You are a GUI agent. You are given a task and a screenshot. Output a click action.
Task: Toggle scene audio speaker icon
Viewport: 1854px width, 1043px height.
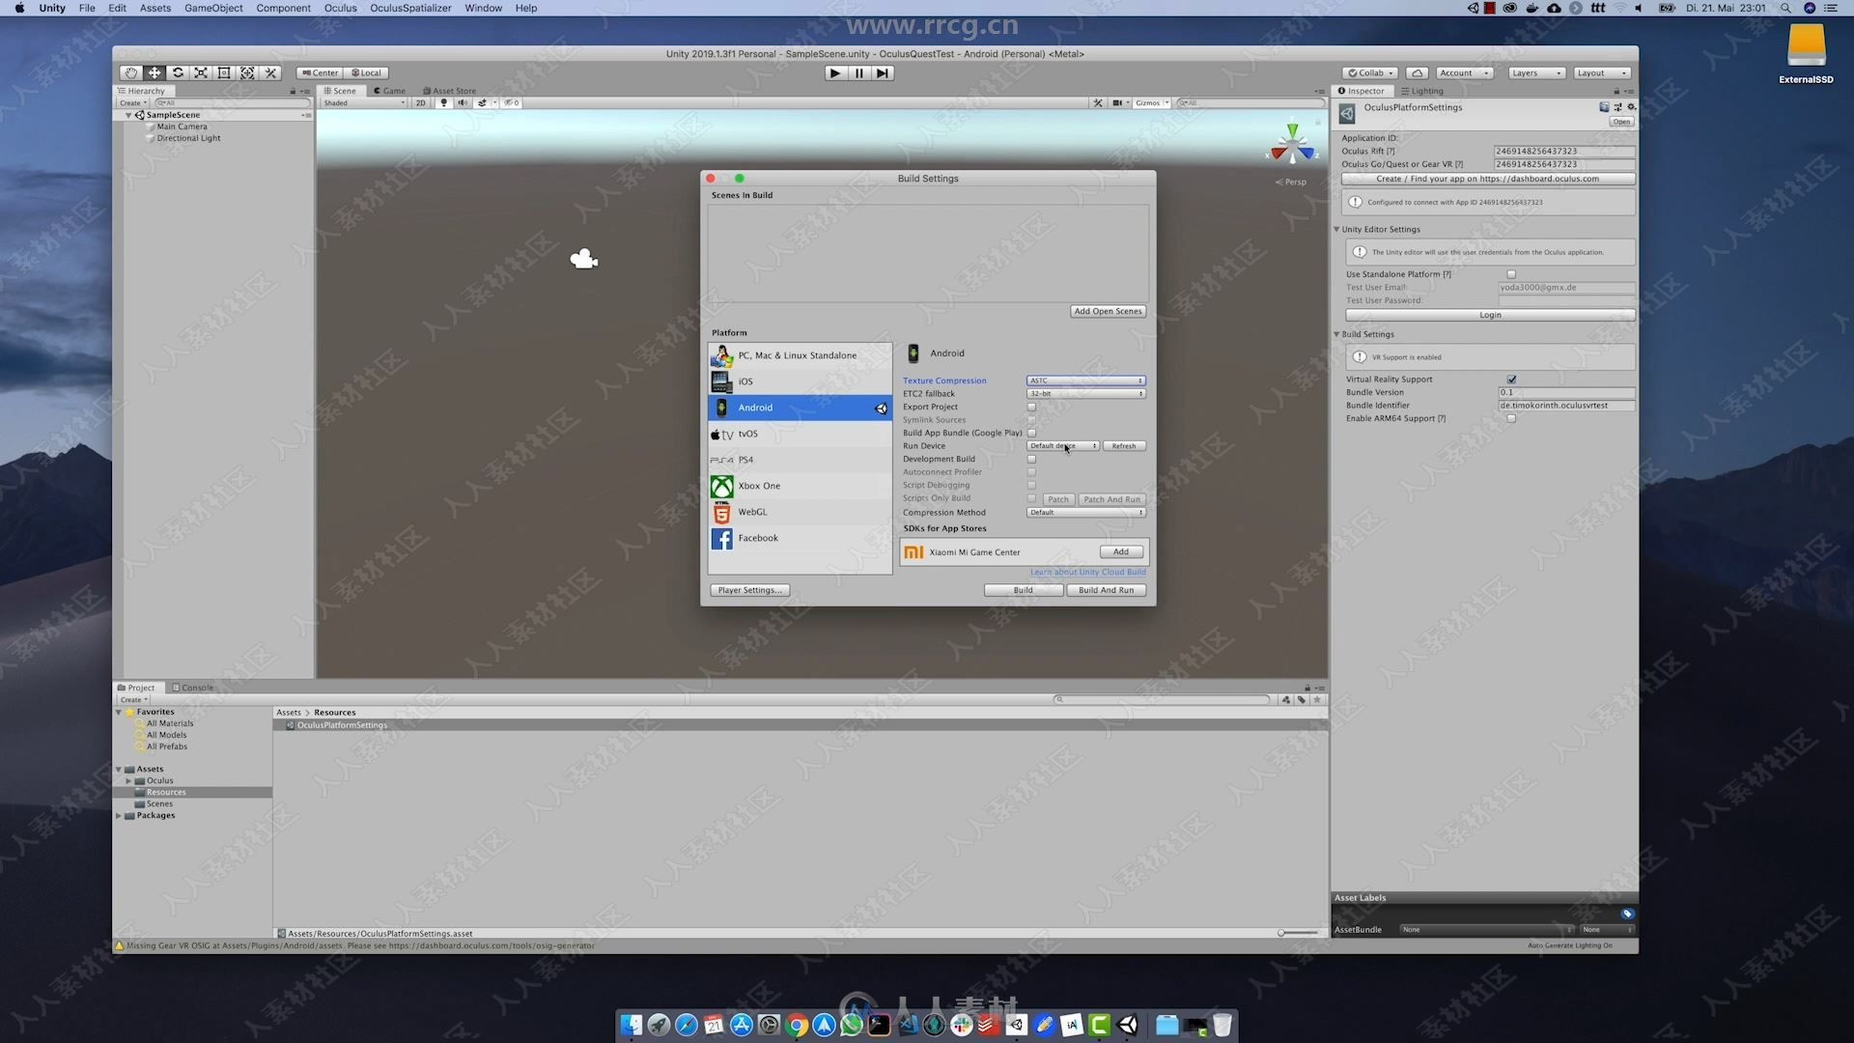point(463,102)
